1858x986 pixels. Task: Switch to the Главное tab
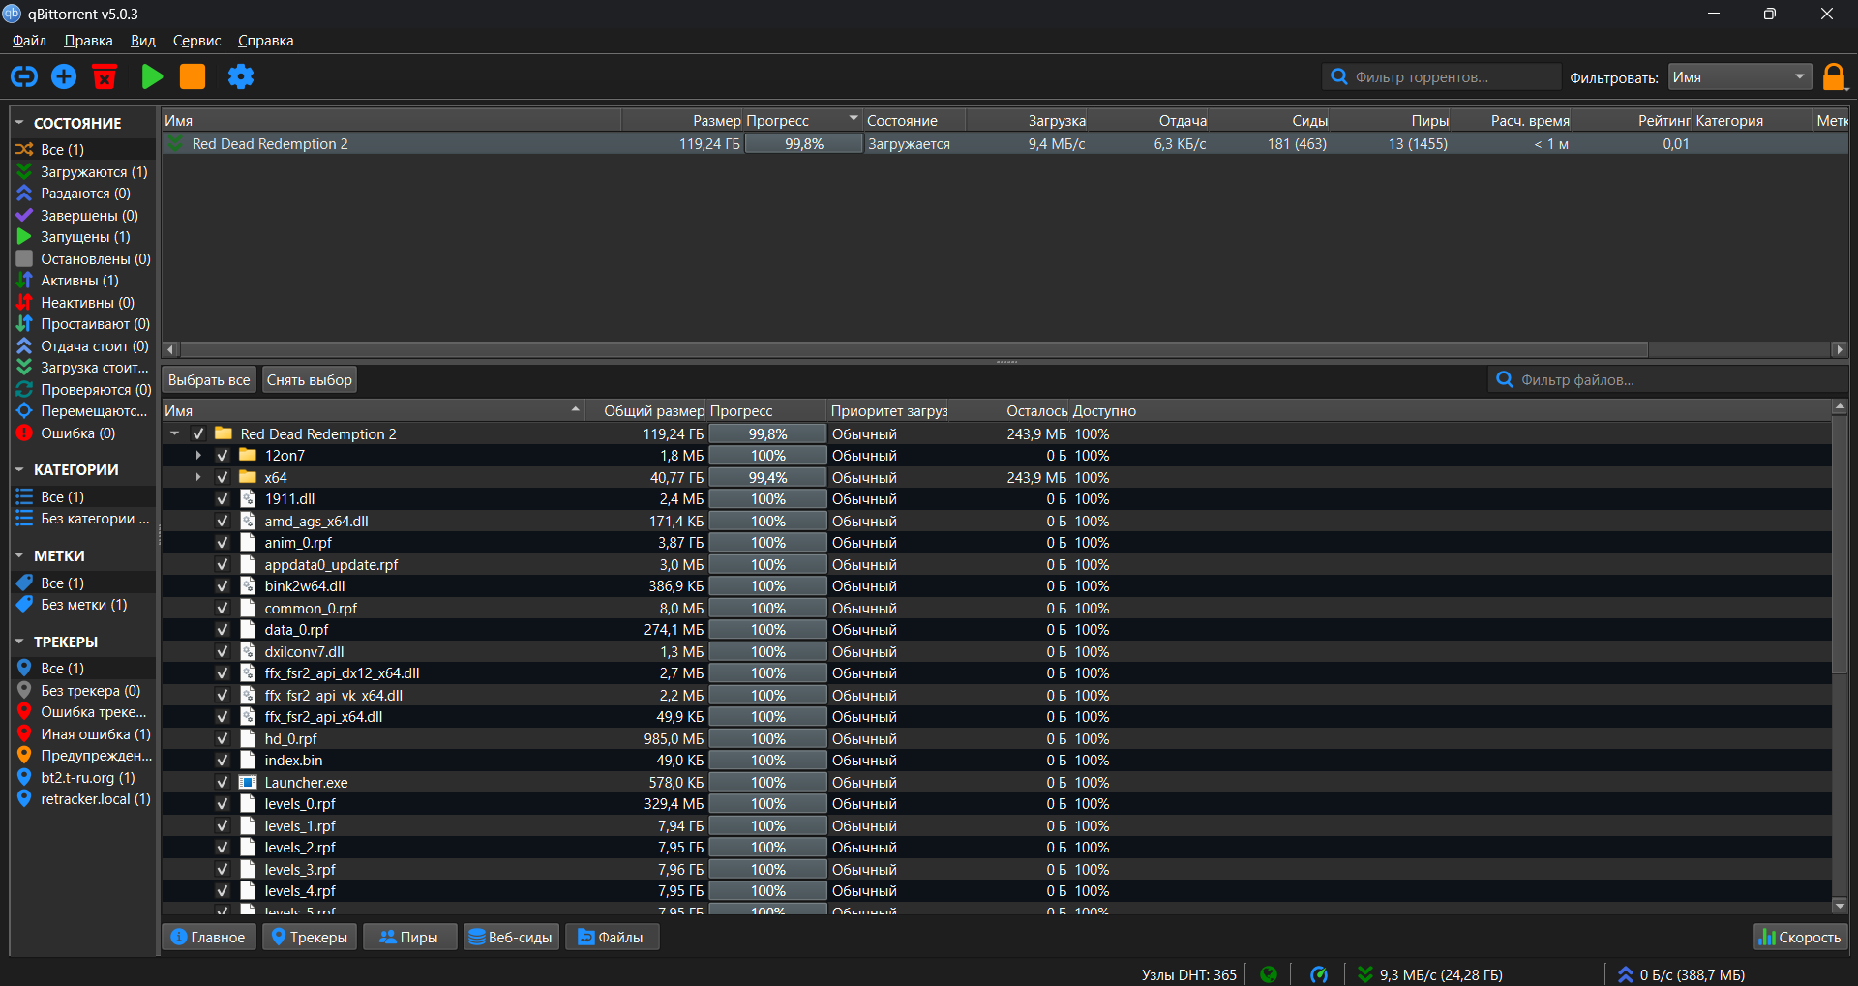tap(209, 937)
